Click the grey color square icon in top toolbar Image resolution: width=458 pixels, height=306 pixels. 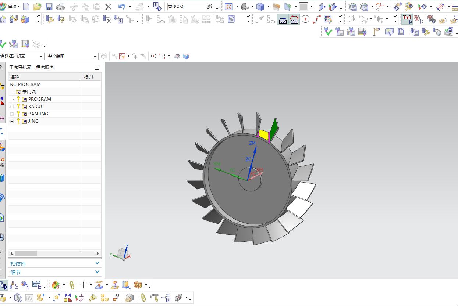pos(303,7)
